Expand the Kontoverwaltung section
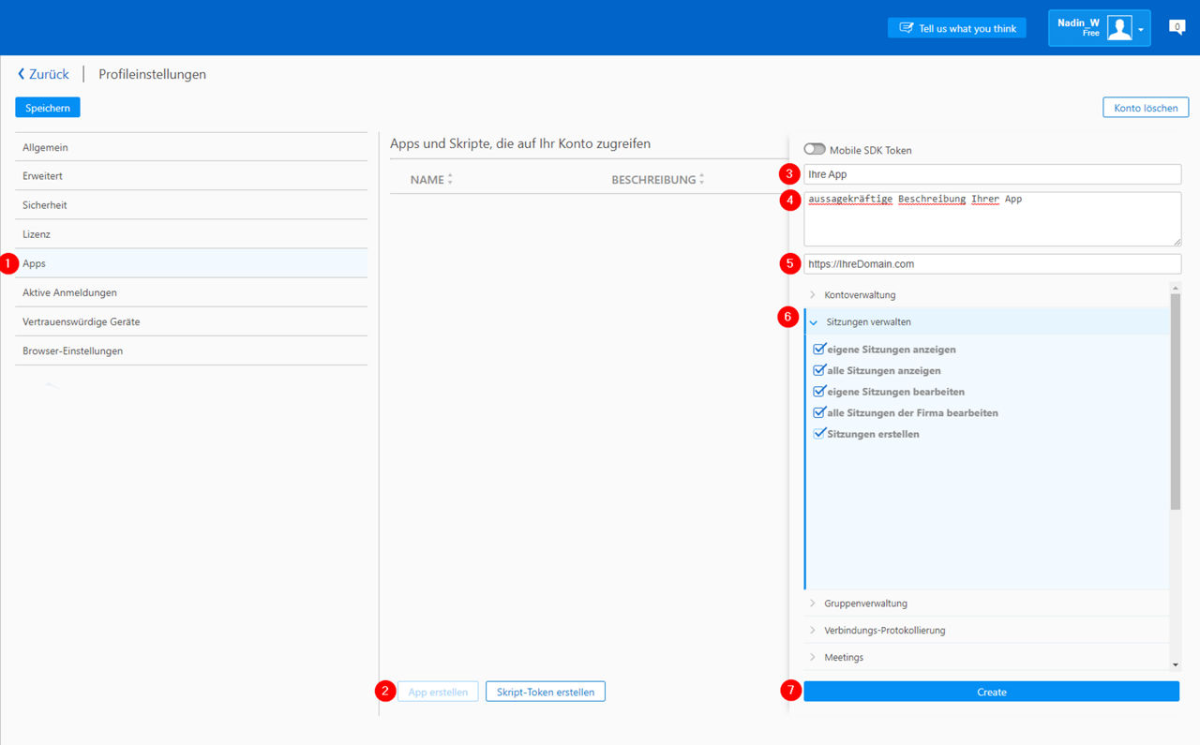This screenshot has height=745, width=1200. coord(986,295)
